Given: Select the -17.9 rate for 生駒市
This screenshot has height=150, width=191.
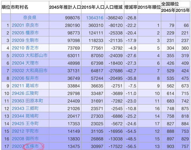Looking at the screenshot, I should (131, 40).
